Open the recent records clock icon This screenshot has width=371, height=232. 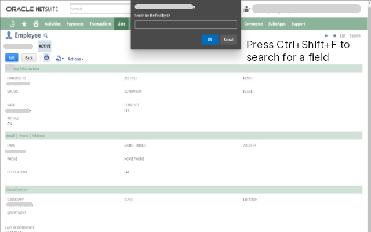pos(12,24)
